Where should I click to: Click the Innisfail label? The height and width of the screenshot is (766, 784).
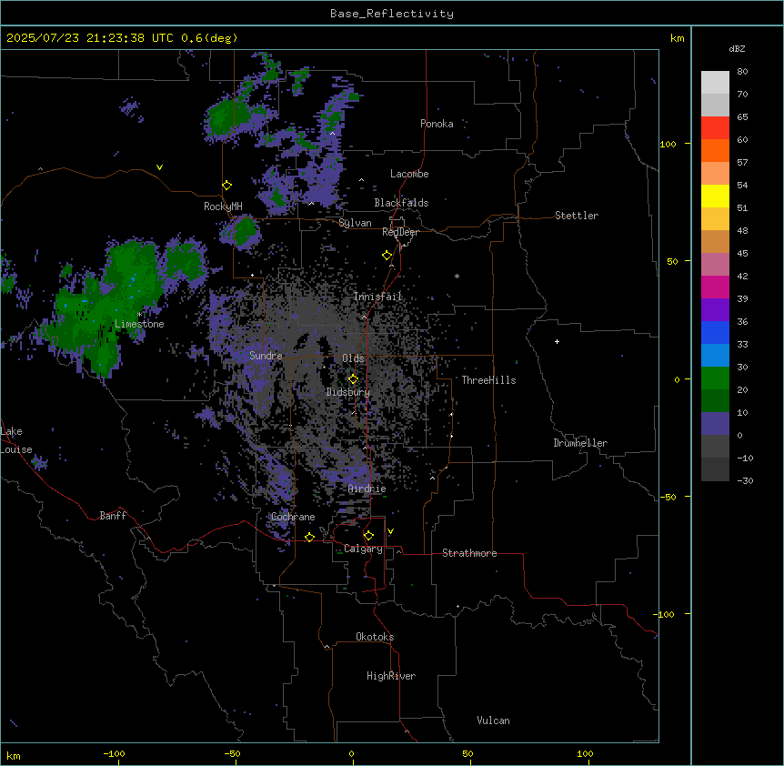click(x=377, y=297)
